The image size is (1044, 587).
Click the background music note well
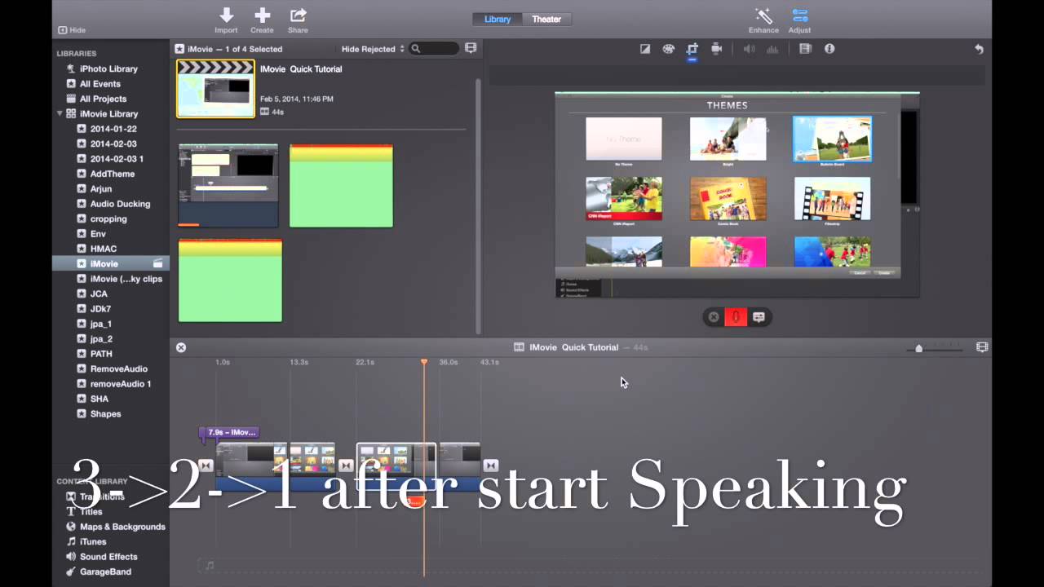(209, 565)
